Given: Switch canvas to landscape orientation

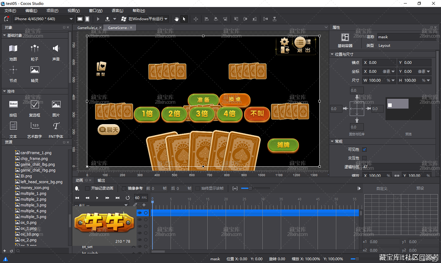Looking at the screenshot, I should tap(80, 19).
